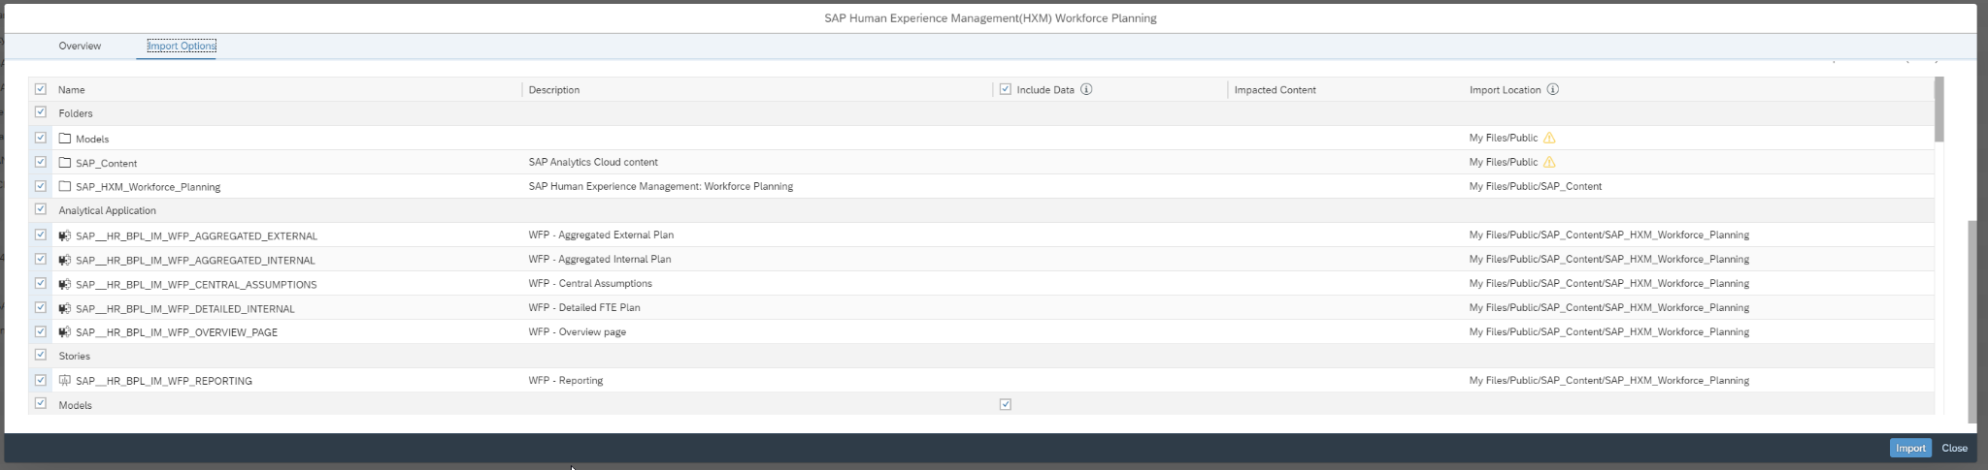This screenshot has height=470, width=1988.
Task: Click the dialog's outer vertical scrollbar
Action: [x=1971, y=322]
